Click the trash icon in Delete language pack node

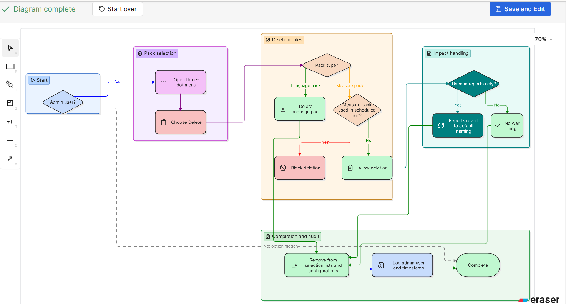pos(283,109)
